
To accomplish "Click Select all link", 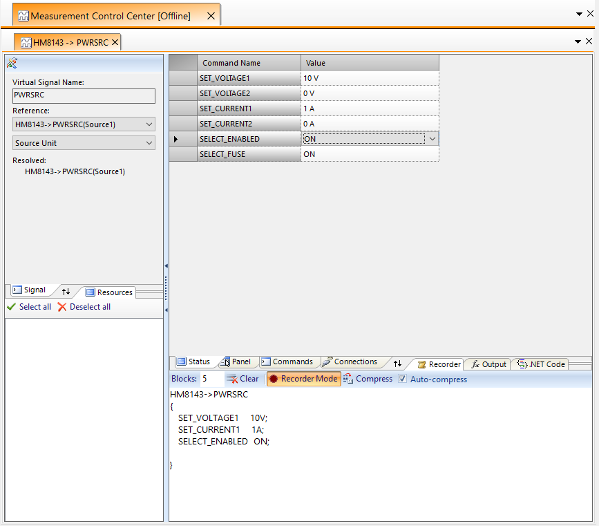I will point(30,307).
